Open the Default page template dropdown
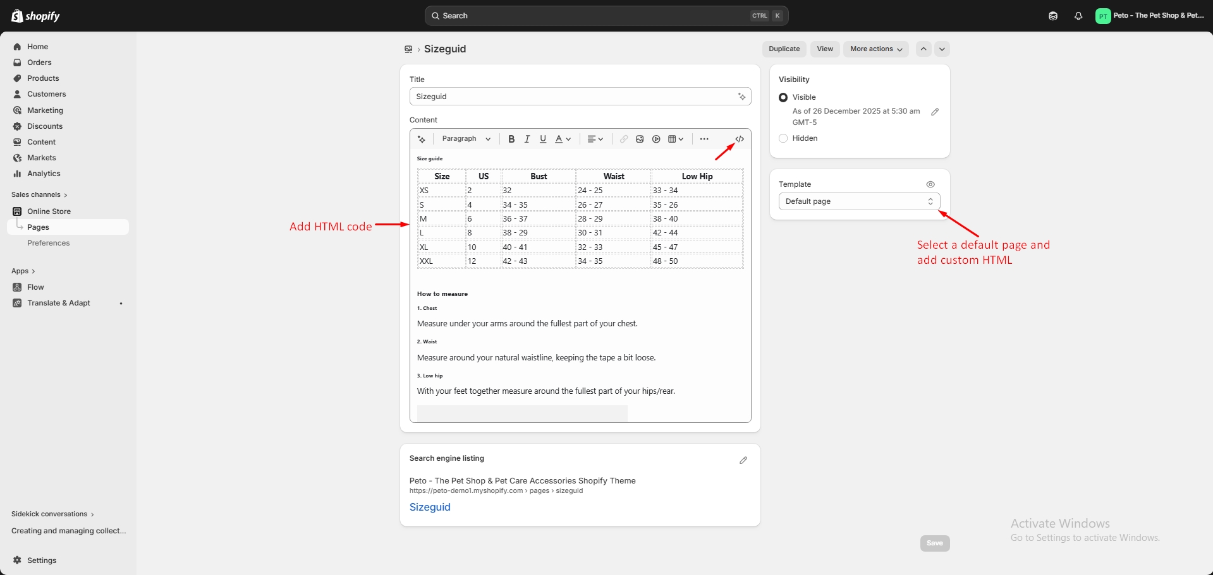1213x575 pixels. tap(860, 201)
